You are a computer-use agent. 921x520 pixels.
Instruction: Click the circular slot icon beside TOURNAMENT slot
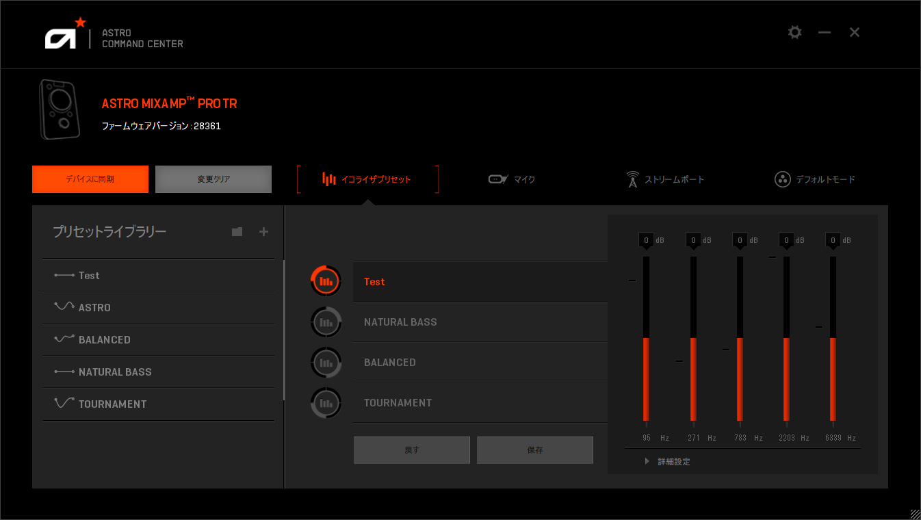click(326, 402)
